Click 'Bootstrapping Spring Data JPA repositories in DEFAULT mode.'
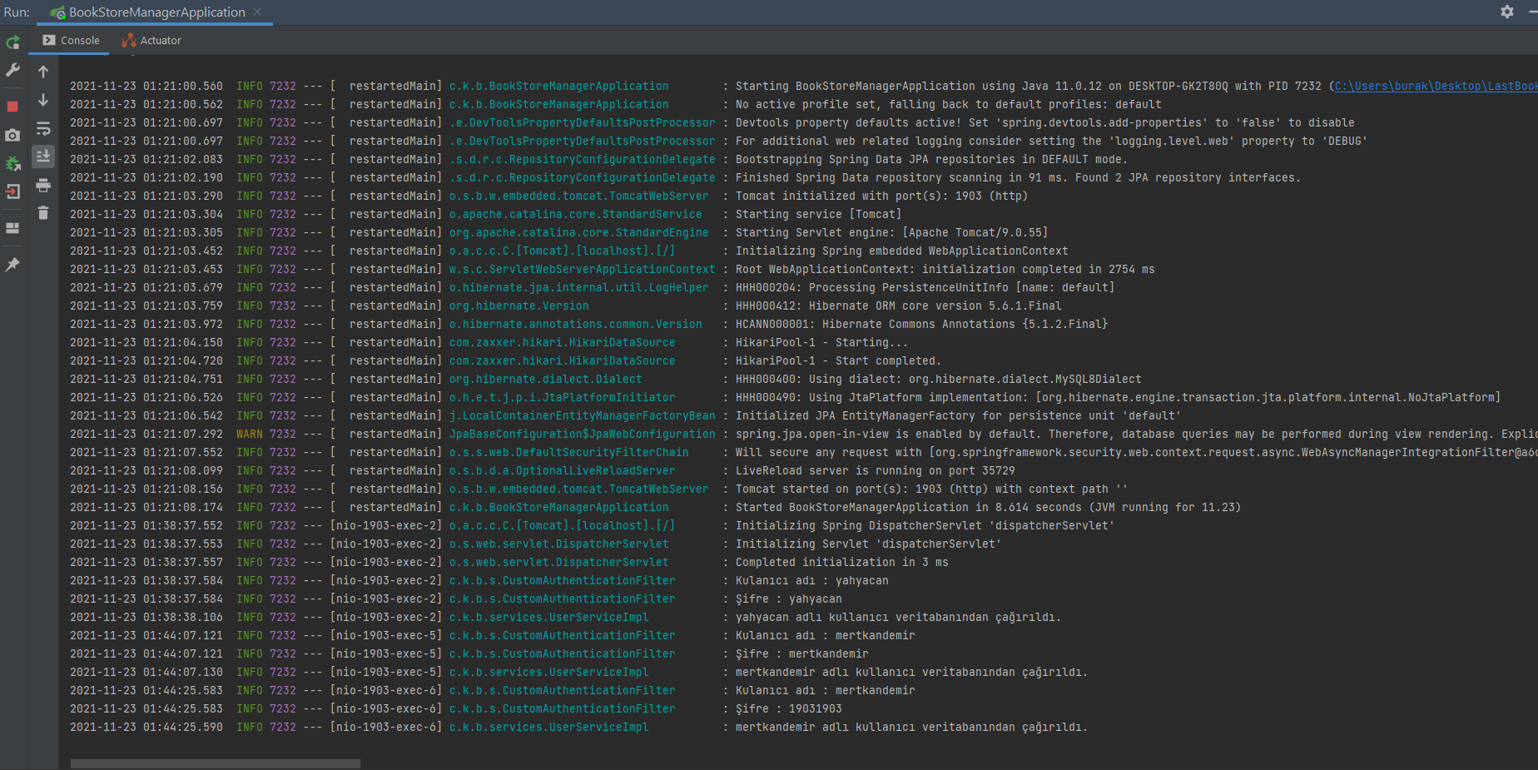The image size is (1538, 770). tap(931, 159)
